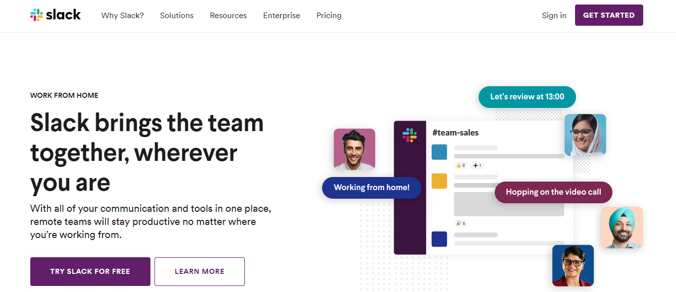
Task: Click "Hopping on the video call" bubble
Action: (x=553, y=192)
